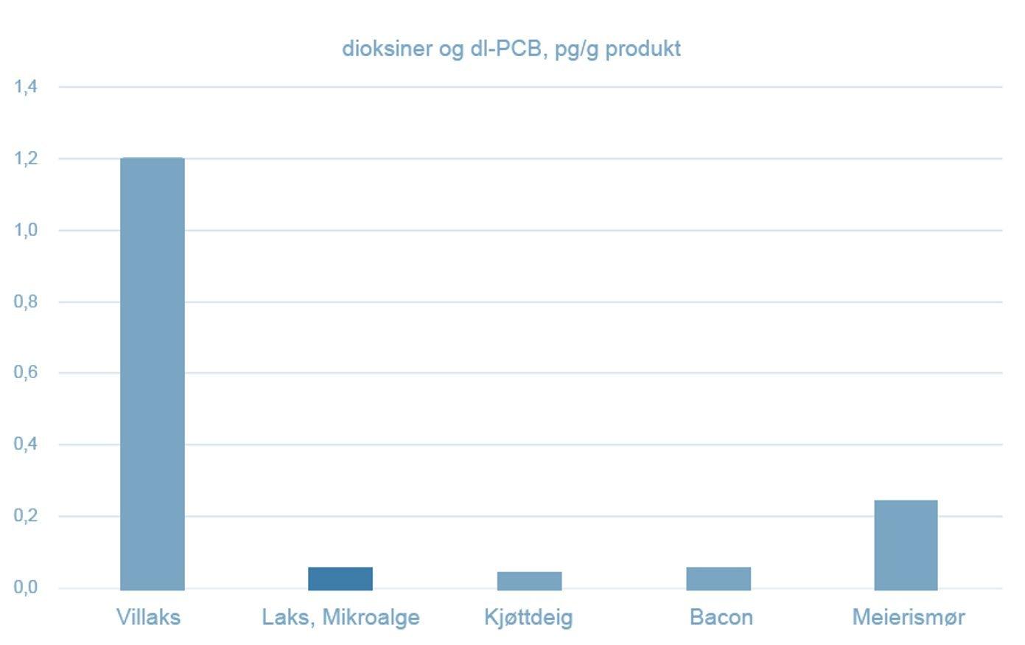This screenshot has height=645, width=1025.
Task: Click the tall Villaks bar
Action: pos(152,373)
